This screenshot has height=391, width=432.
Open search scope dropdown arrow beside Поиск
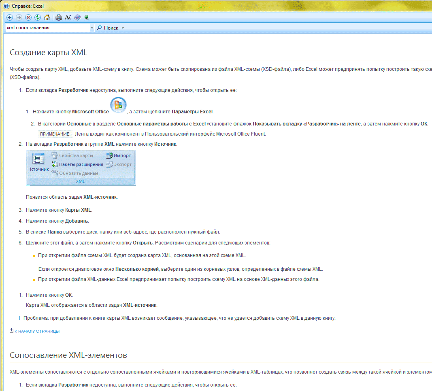pyautogui.click(x=123, y=28)
